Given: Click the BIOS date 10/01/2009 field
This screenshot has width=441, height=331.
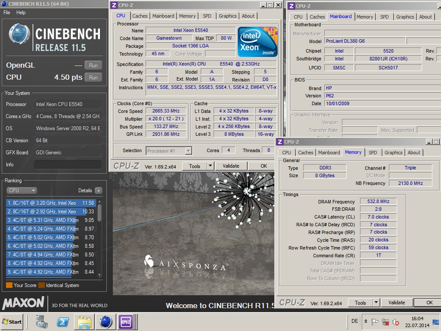Looking at the screenshot, I should [x=383, y=103].
